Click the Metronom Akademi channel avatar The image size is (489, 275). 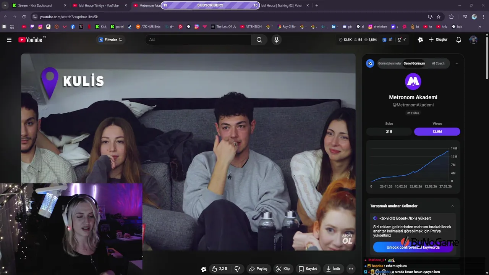coord(413,81)
